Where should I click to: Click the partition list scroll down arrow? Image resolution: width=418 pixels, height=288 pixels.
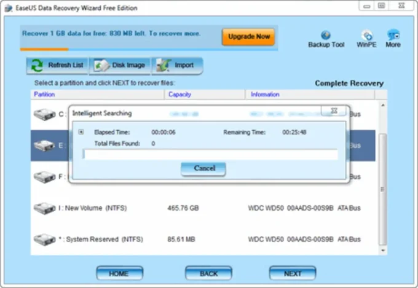tap(382, 251)
